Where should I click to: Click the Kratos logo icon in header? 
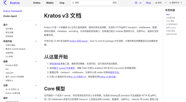coord(5,3)
